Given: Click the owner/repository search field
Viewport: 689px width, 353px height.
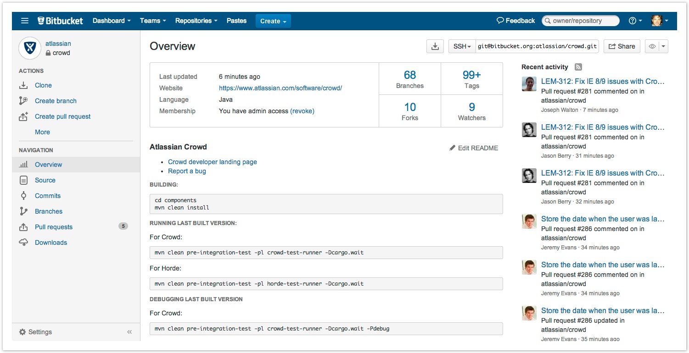Looking at the screenshot, I should coord(581,21).
